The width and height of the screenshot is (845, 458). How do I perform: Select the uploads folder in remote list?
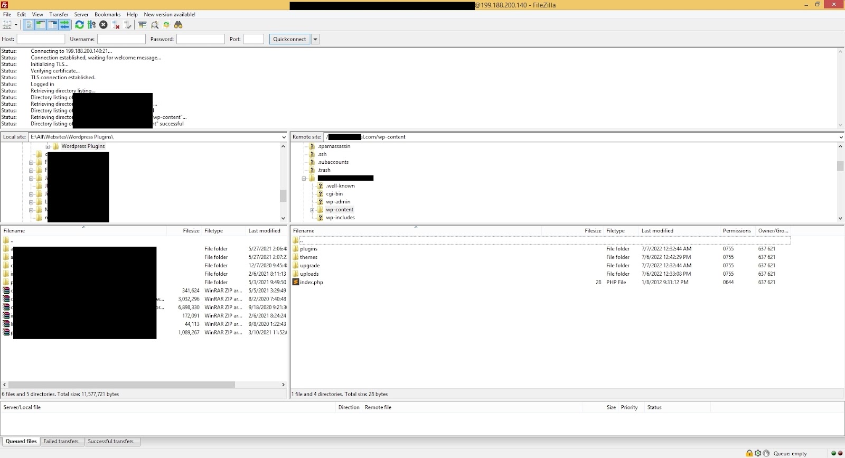coord(309,274)
